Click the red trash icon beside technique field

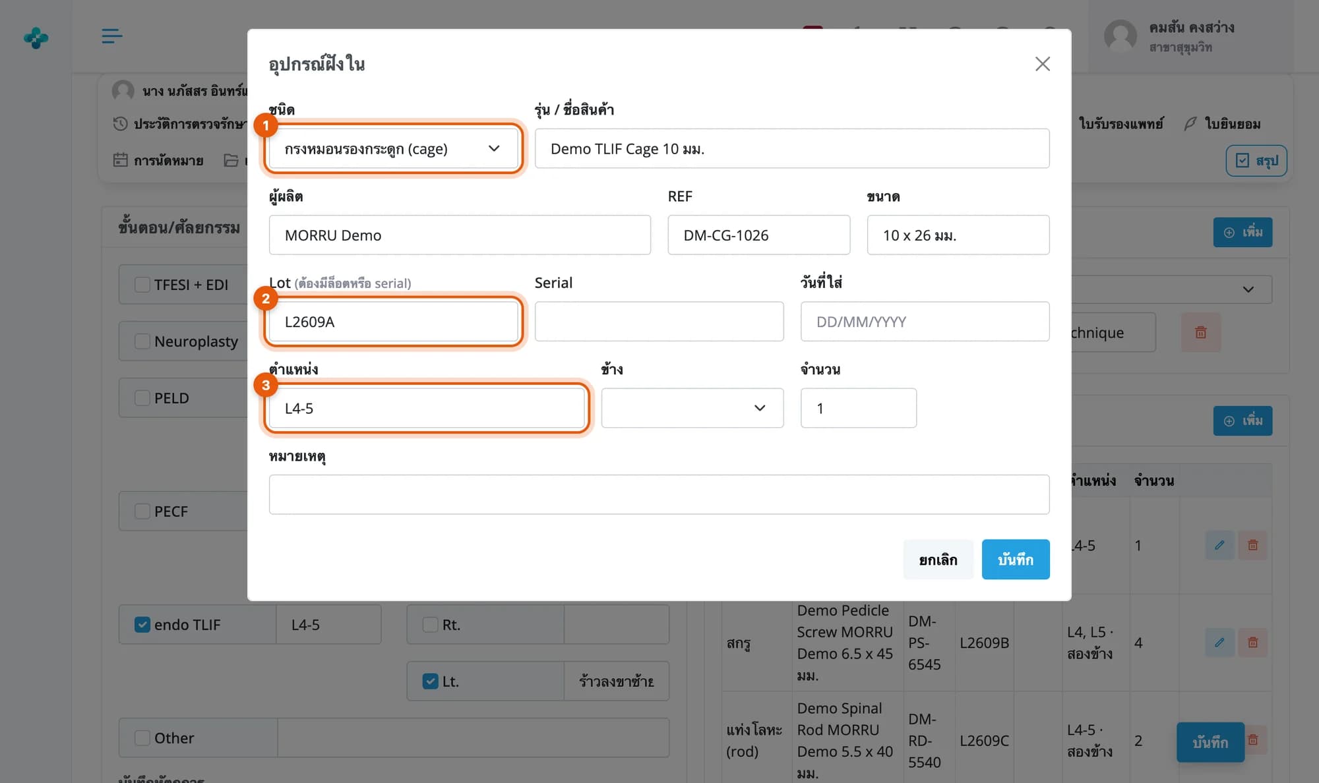(x=1200, y=332)
